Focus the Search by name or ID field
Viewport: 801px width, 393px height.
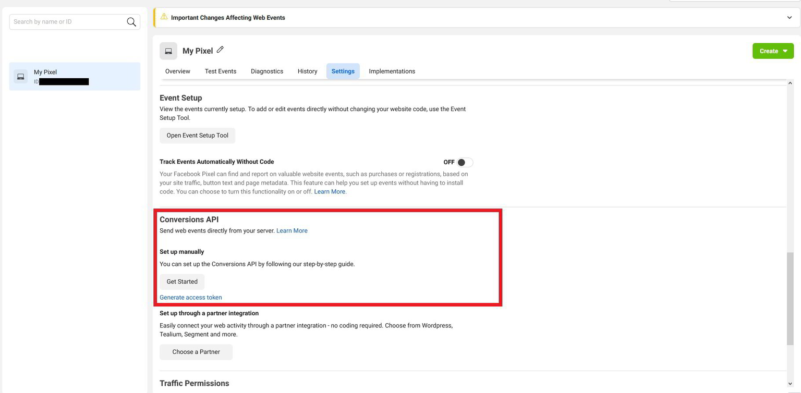[75, 22]
